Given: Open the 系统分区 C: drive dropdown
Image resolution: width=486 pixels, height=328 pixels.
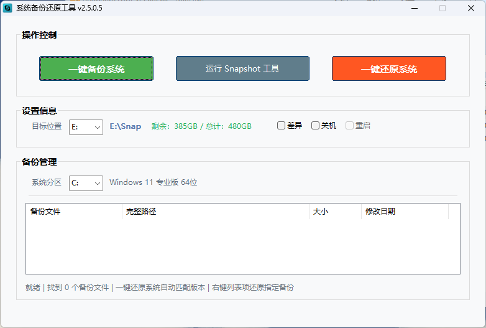Looking at the screenshot, I should click(86, 184).
